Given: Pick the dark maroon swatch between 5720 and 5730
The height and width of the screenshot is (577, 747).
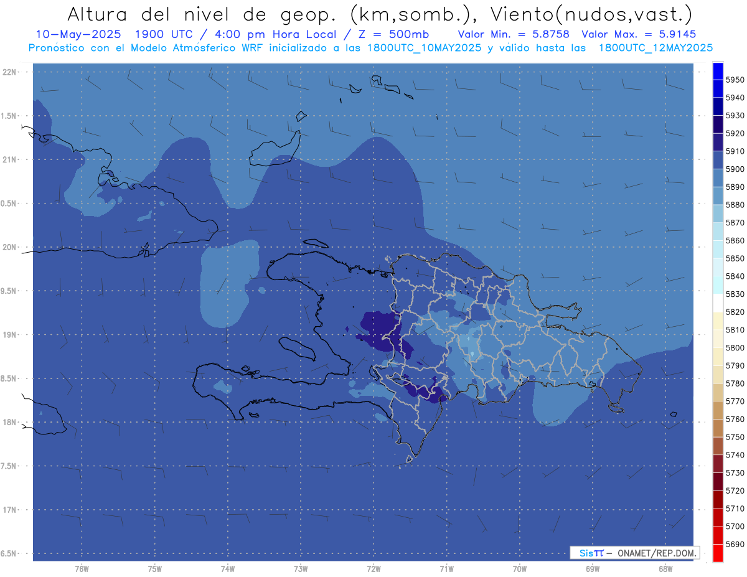Looking at the screenshot, I should (718, 482).
